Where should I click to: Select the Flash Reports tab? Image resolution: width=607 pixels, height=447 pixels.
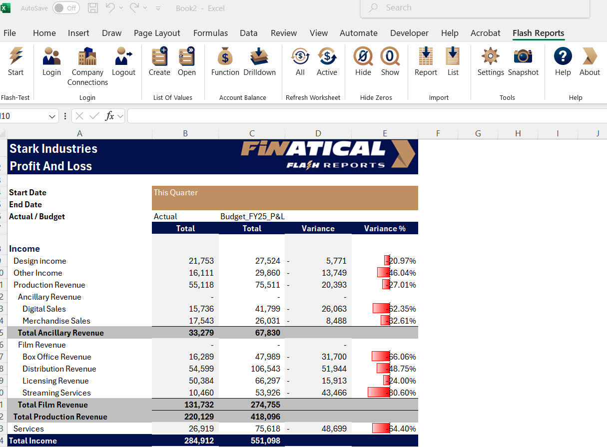pos(538,33)
